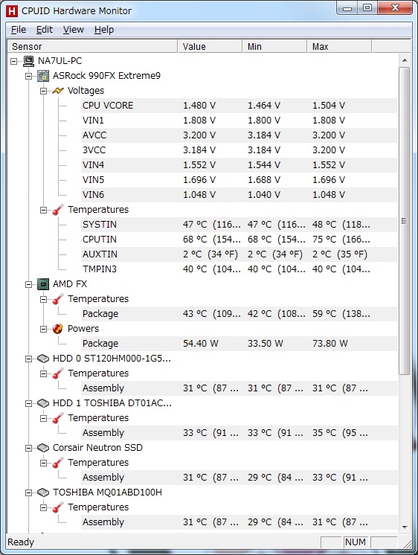Click thermometer icon under TOSHIBA MQ01ABD100H
418x555 pixels.
pos(58,507)
